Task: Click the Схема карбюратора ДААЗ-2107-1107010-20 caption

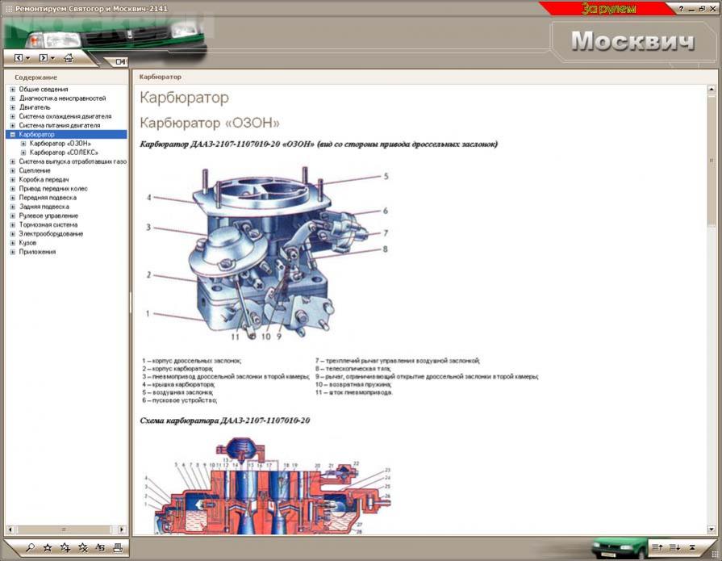Action: [x=225, y=421]
